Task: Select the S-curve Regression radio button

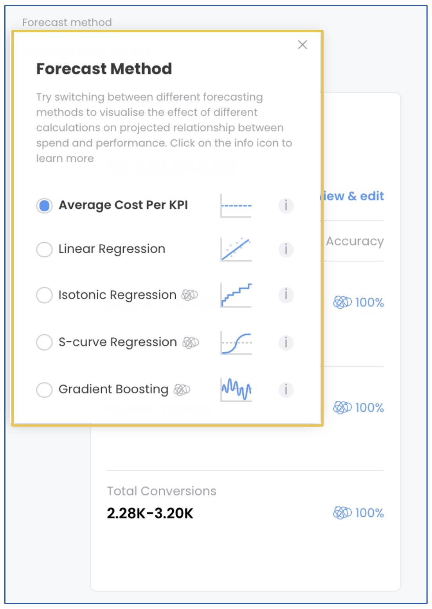Action: pos(44,342)
